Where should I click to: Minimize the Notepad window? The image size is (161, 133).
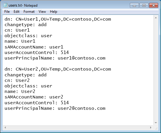coord(134,6)
